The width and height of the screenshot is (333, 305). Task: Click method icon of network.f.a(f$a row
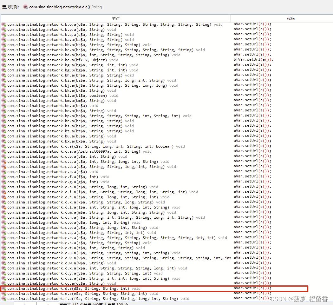pyautogui.click(x=4, y=299)
